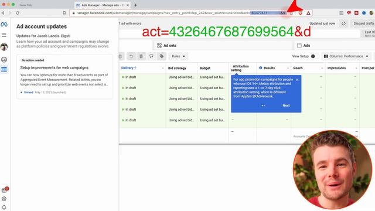Open a new browser tab with plus
Screen dimensions: 375x211
(135, 5)
